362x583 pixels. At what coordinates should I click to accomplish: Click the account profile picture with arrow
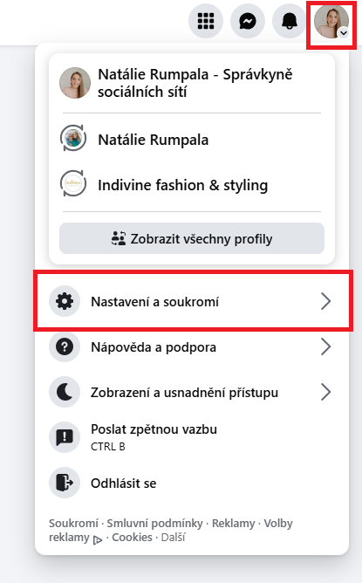click(331, 21)
